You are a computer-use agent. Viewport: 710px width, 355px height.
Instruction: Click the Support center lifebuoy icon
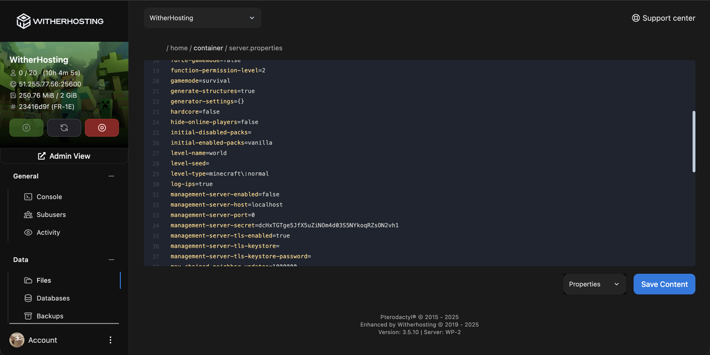pos(636,18)
